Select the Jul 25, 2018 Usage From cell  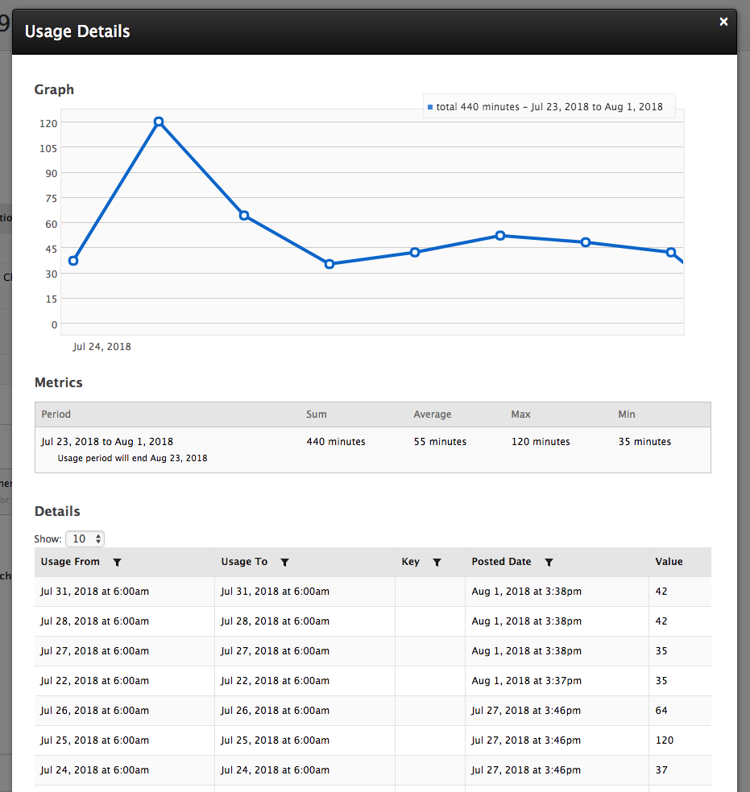[x=95, y=740]
